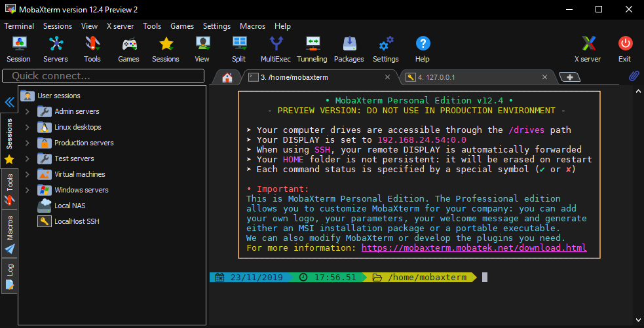Screen dimensions: 644x328
Task: Open the View menu
Action: tap(89, 26)
